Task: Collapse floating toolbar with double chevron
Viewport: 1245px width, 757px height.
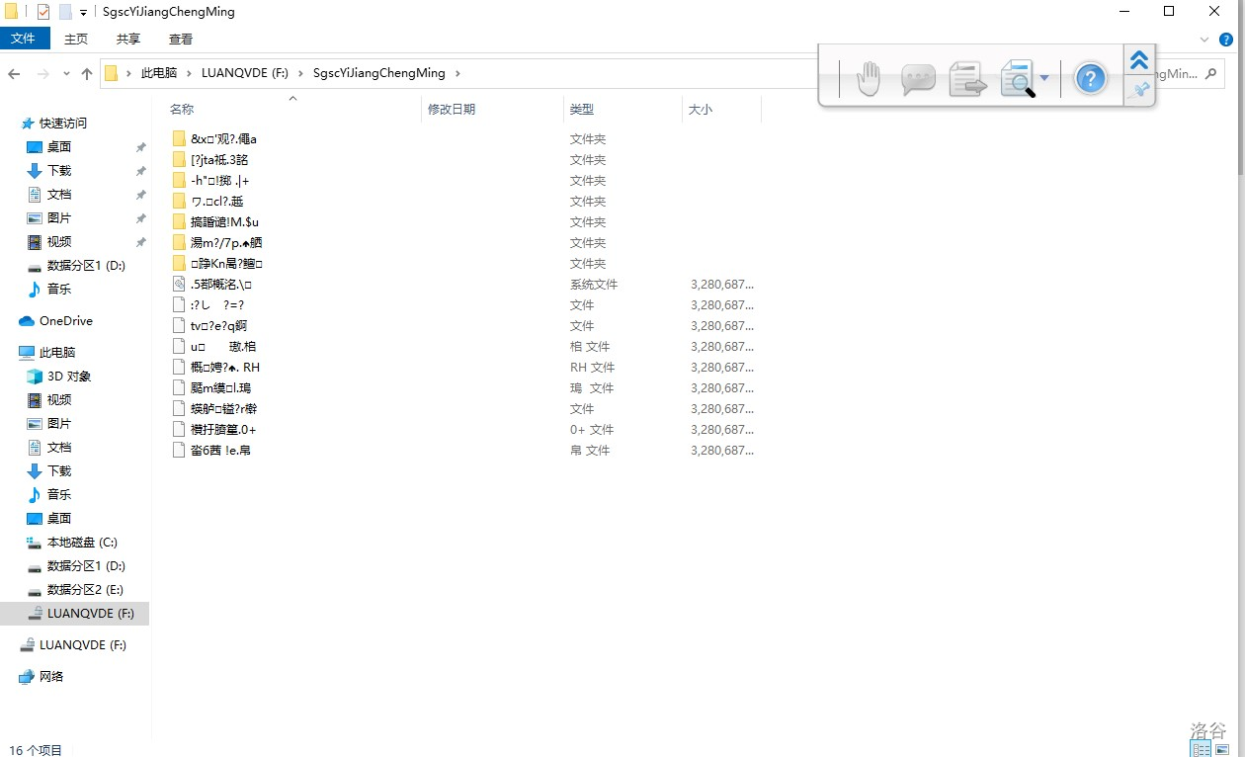Action: coord(1139,59)
